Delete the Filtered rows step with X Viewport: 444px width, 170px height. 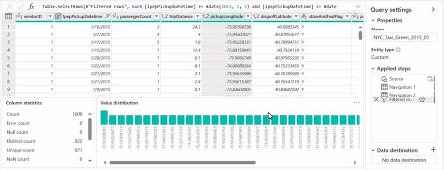pyautogui.click(x=376, y=100)
